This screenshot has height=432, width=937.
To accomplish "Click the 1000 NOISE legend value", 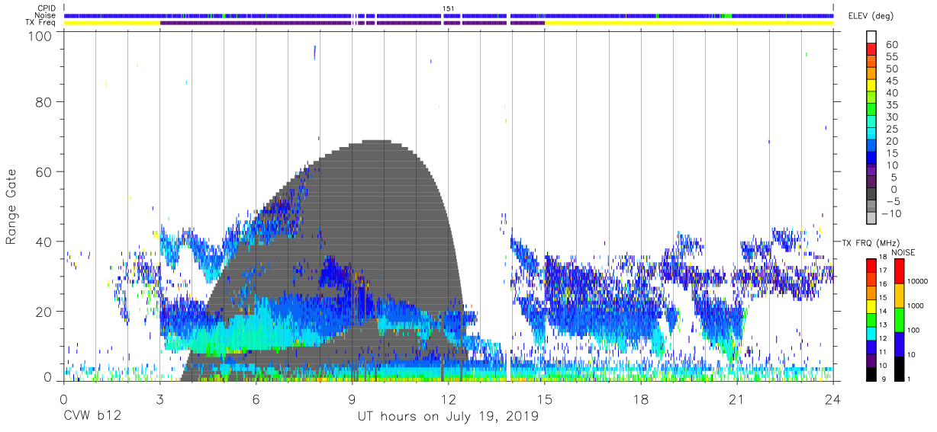I will click(x=914, y=306).
